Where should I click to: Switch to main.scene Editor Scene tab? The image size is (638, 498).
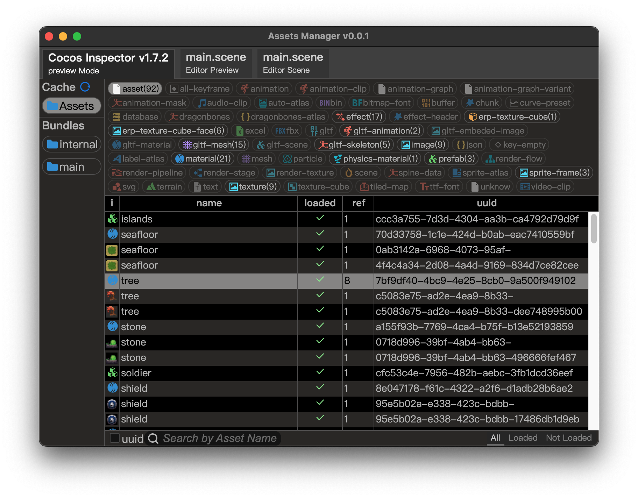tap(293, 63)
